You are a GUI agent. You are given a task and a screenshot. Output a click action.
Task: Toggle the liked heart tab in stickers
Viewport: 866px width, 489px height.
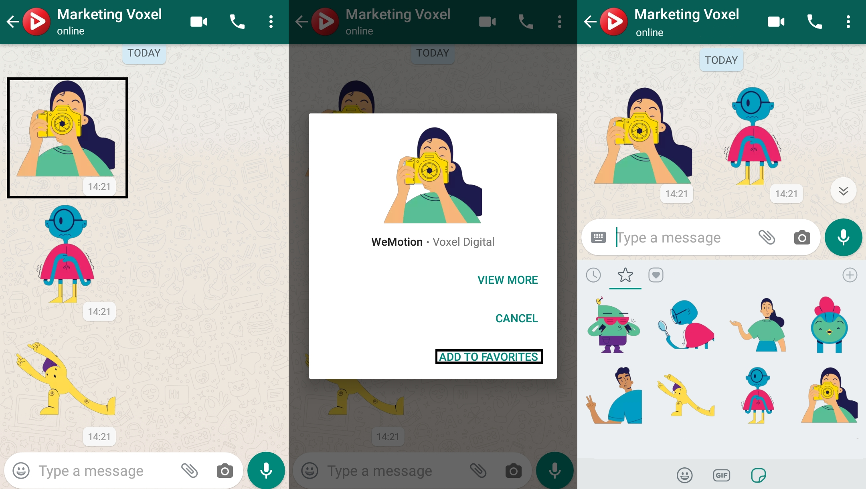pyautogui.click(x=656, y=275)
